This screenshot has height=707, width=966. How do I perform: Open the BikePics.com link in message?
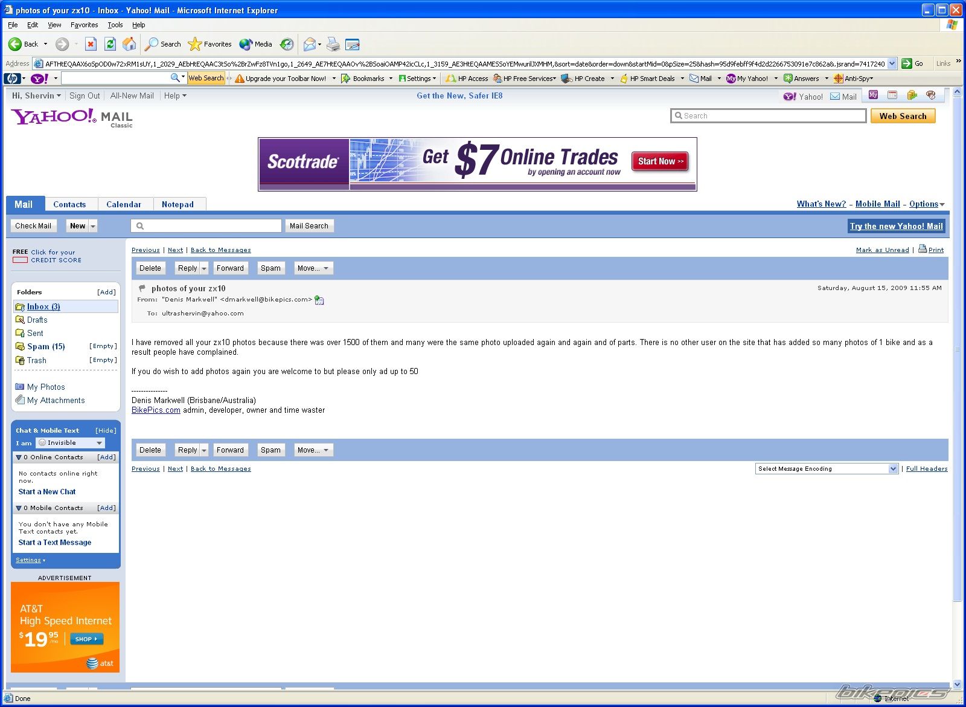(156, 410)
